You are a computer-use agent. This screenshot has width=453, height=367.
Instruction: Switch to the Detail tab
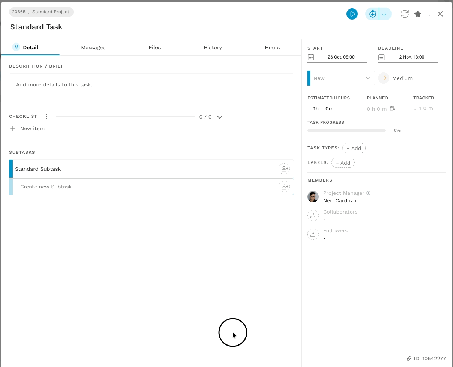30,47
